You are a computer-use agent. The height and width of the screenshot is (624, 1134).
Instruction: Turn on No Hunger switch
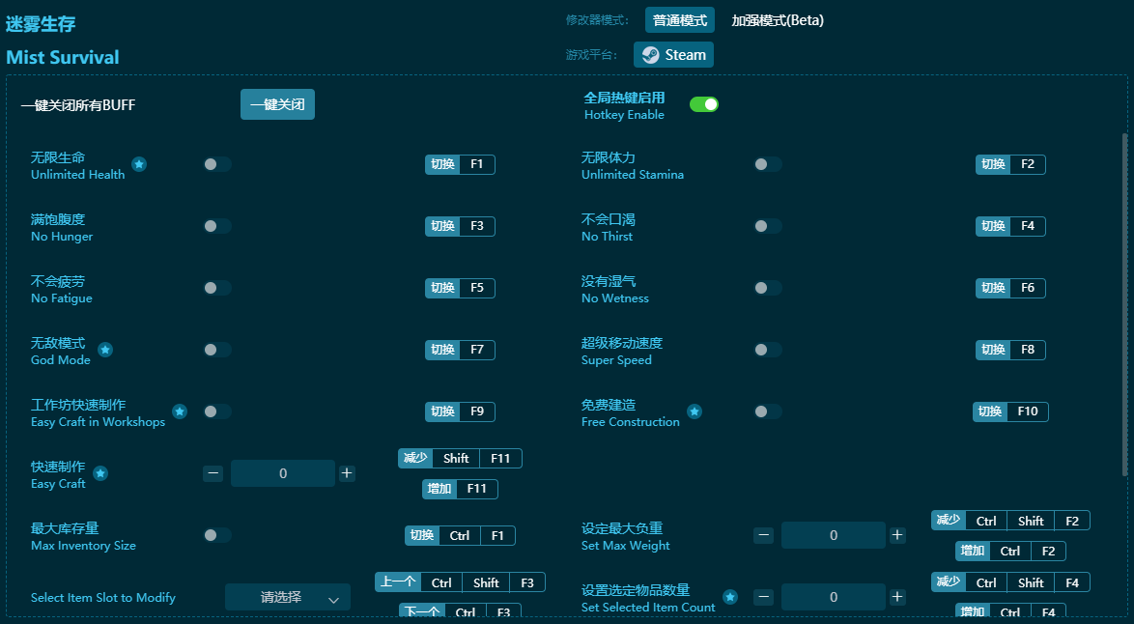(217, 226)
